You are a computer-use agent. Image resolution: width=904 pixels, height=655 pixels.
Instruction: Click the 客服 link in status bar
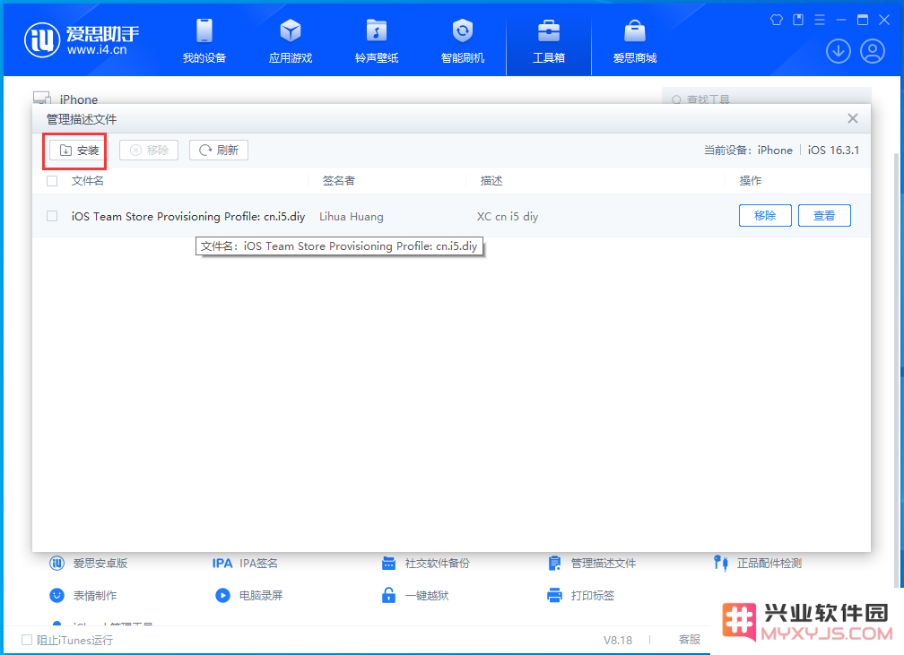[690, 640]
